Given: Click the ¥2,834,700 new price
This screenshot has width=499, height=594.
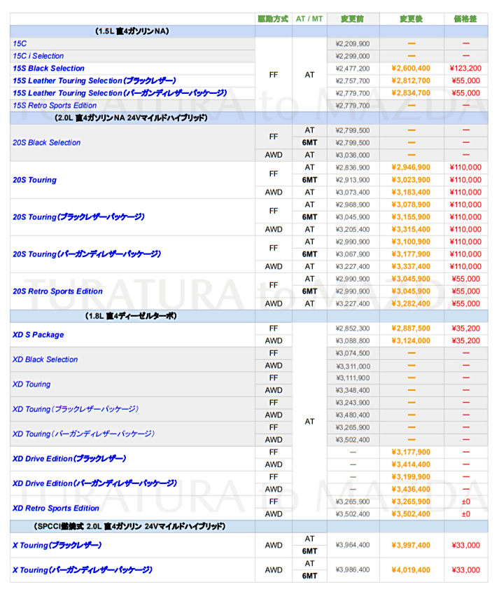Looking at the screenshot, I should click(411, 93).
